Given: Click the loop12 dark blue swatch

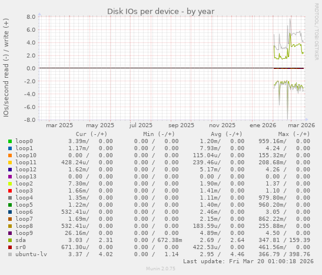Looking at the screenshot, I should coord(10,170).
